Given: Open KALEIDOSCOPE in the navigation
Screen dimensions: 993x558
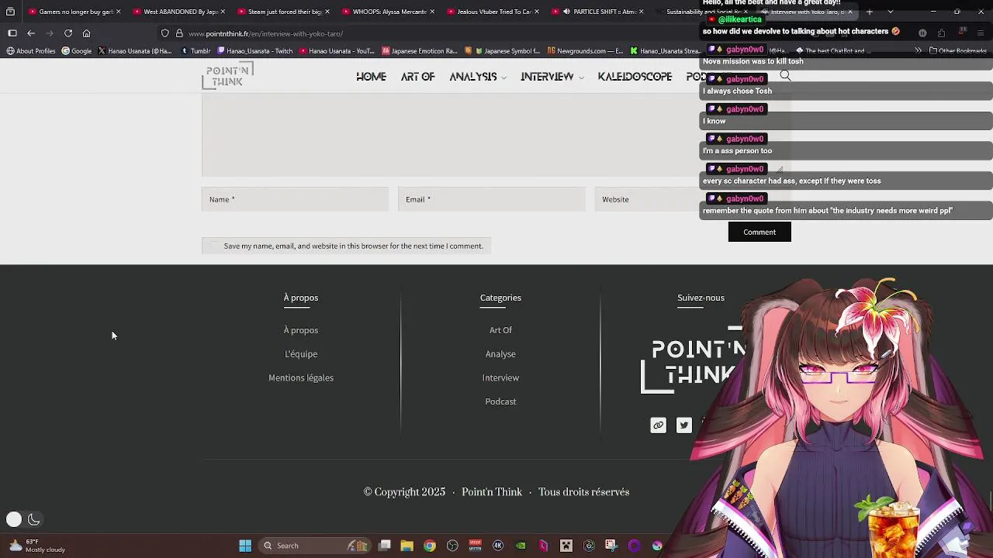Looking at the screenshot, I should click(635, 77).
